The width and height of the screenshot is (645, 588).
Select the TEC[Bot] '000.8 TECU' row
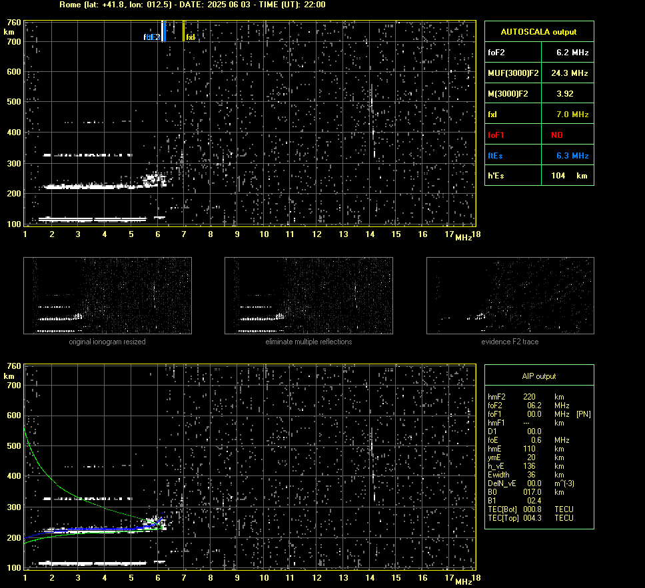[x=530, y=509]
